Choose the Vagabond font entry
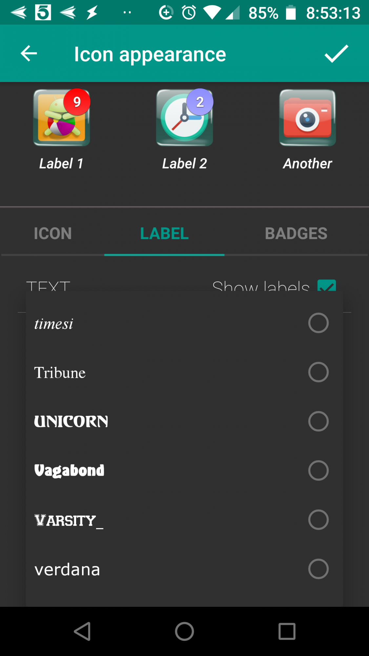The width and height of the screenshot is (369, 656). 69,471
